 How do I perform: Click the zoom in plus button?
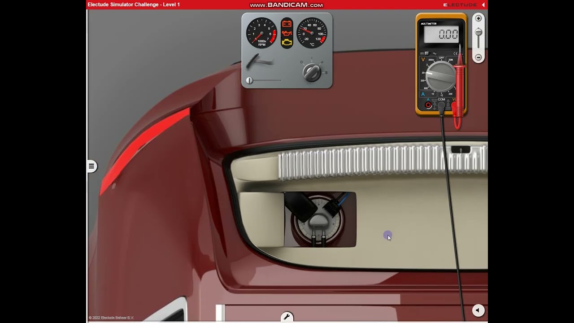tap(478, 18)
